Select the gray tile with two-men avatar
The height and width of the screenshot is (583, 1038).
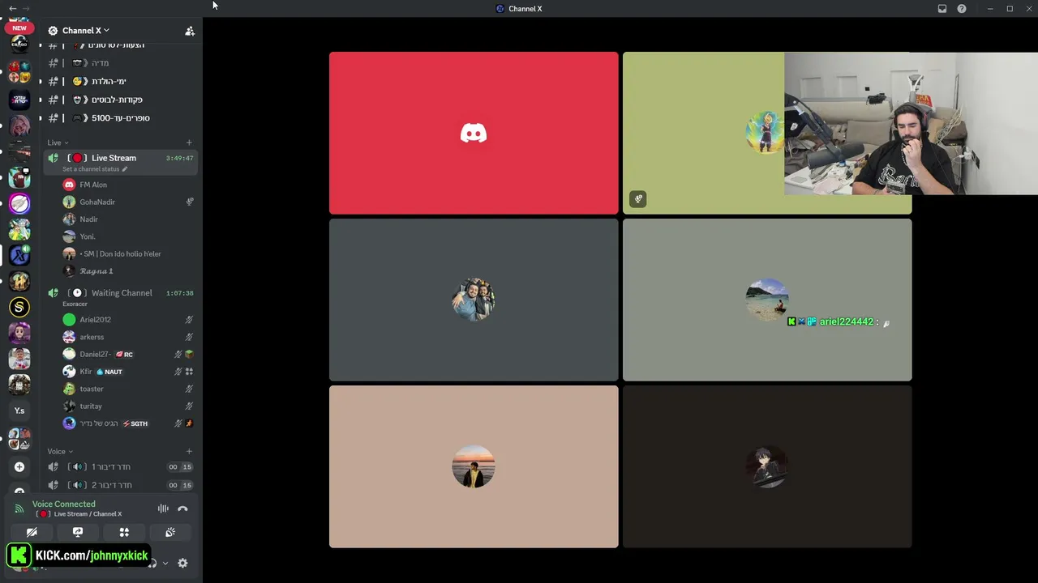coord(474,300)
